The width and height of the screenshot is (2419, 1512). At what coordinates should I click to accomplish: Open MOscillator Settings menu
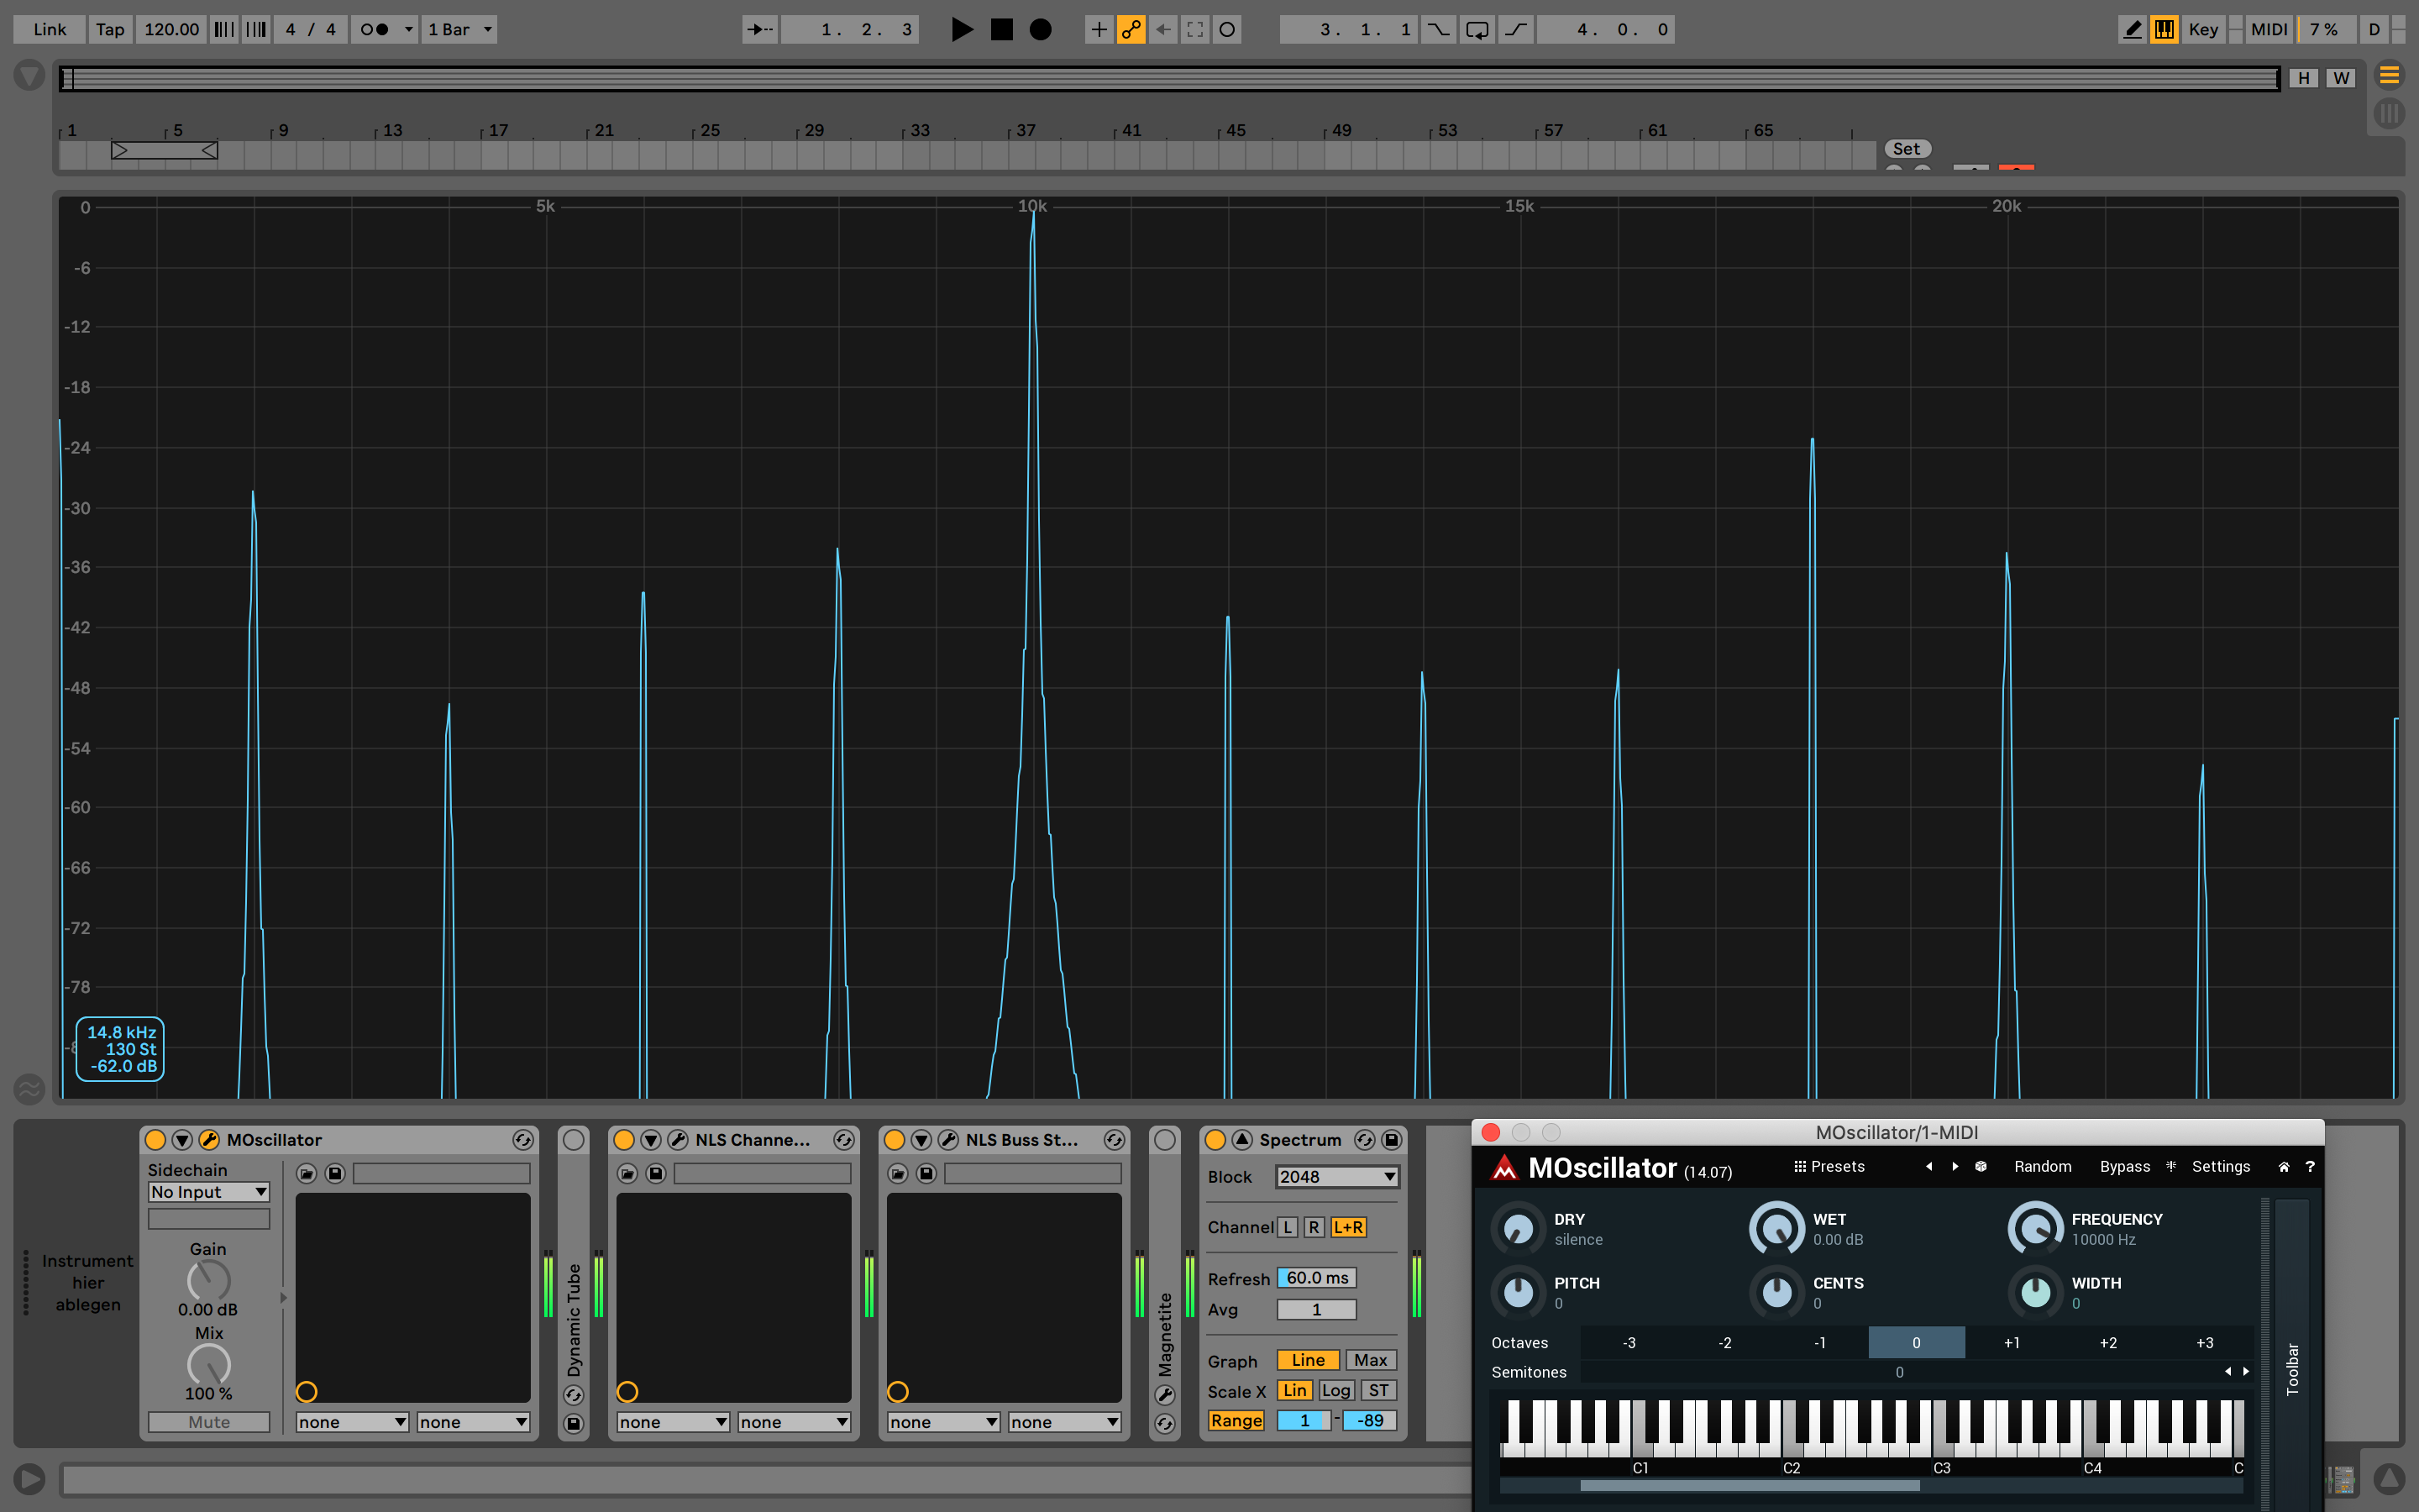tap(2220, 1166)
